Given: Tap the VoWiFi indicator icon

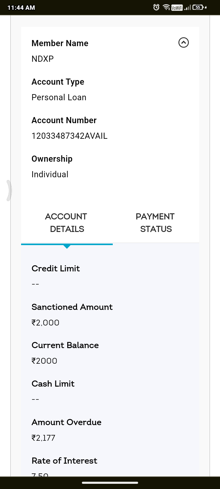Looking at the screenshot, I should 177,8.
